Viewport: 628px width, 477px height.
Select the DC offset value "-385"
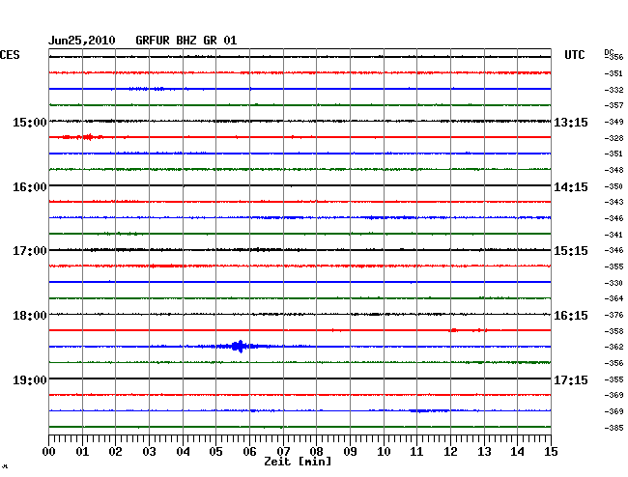pyautogui.click(x=614, y=428)
